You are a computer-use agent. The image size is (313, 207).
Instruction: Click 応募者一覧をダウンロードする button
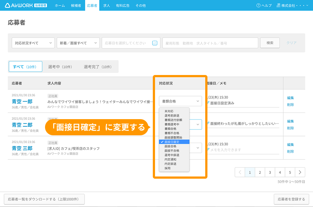pyautogui.click(x=44, y=199)
